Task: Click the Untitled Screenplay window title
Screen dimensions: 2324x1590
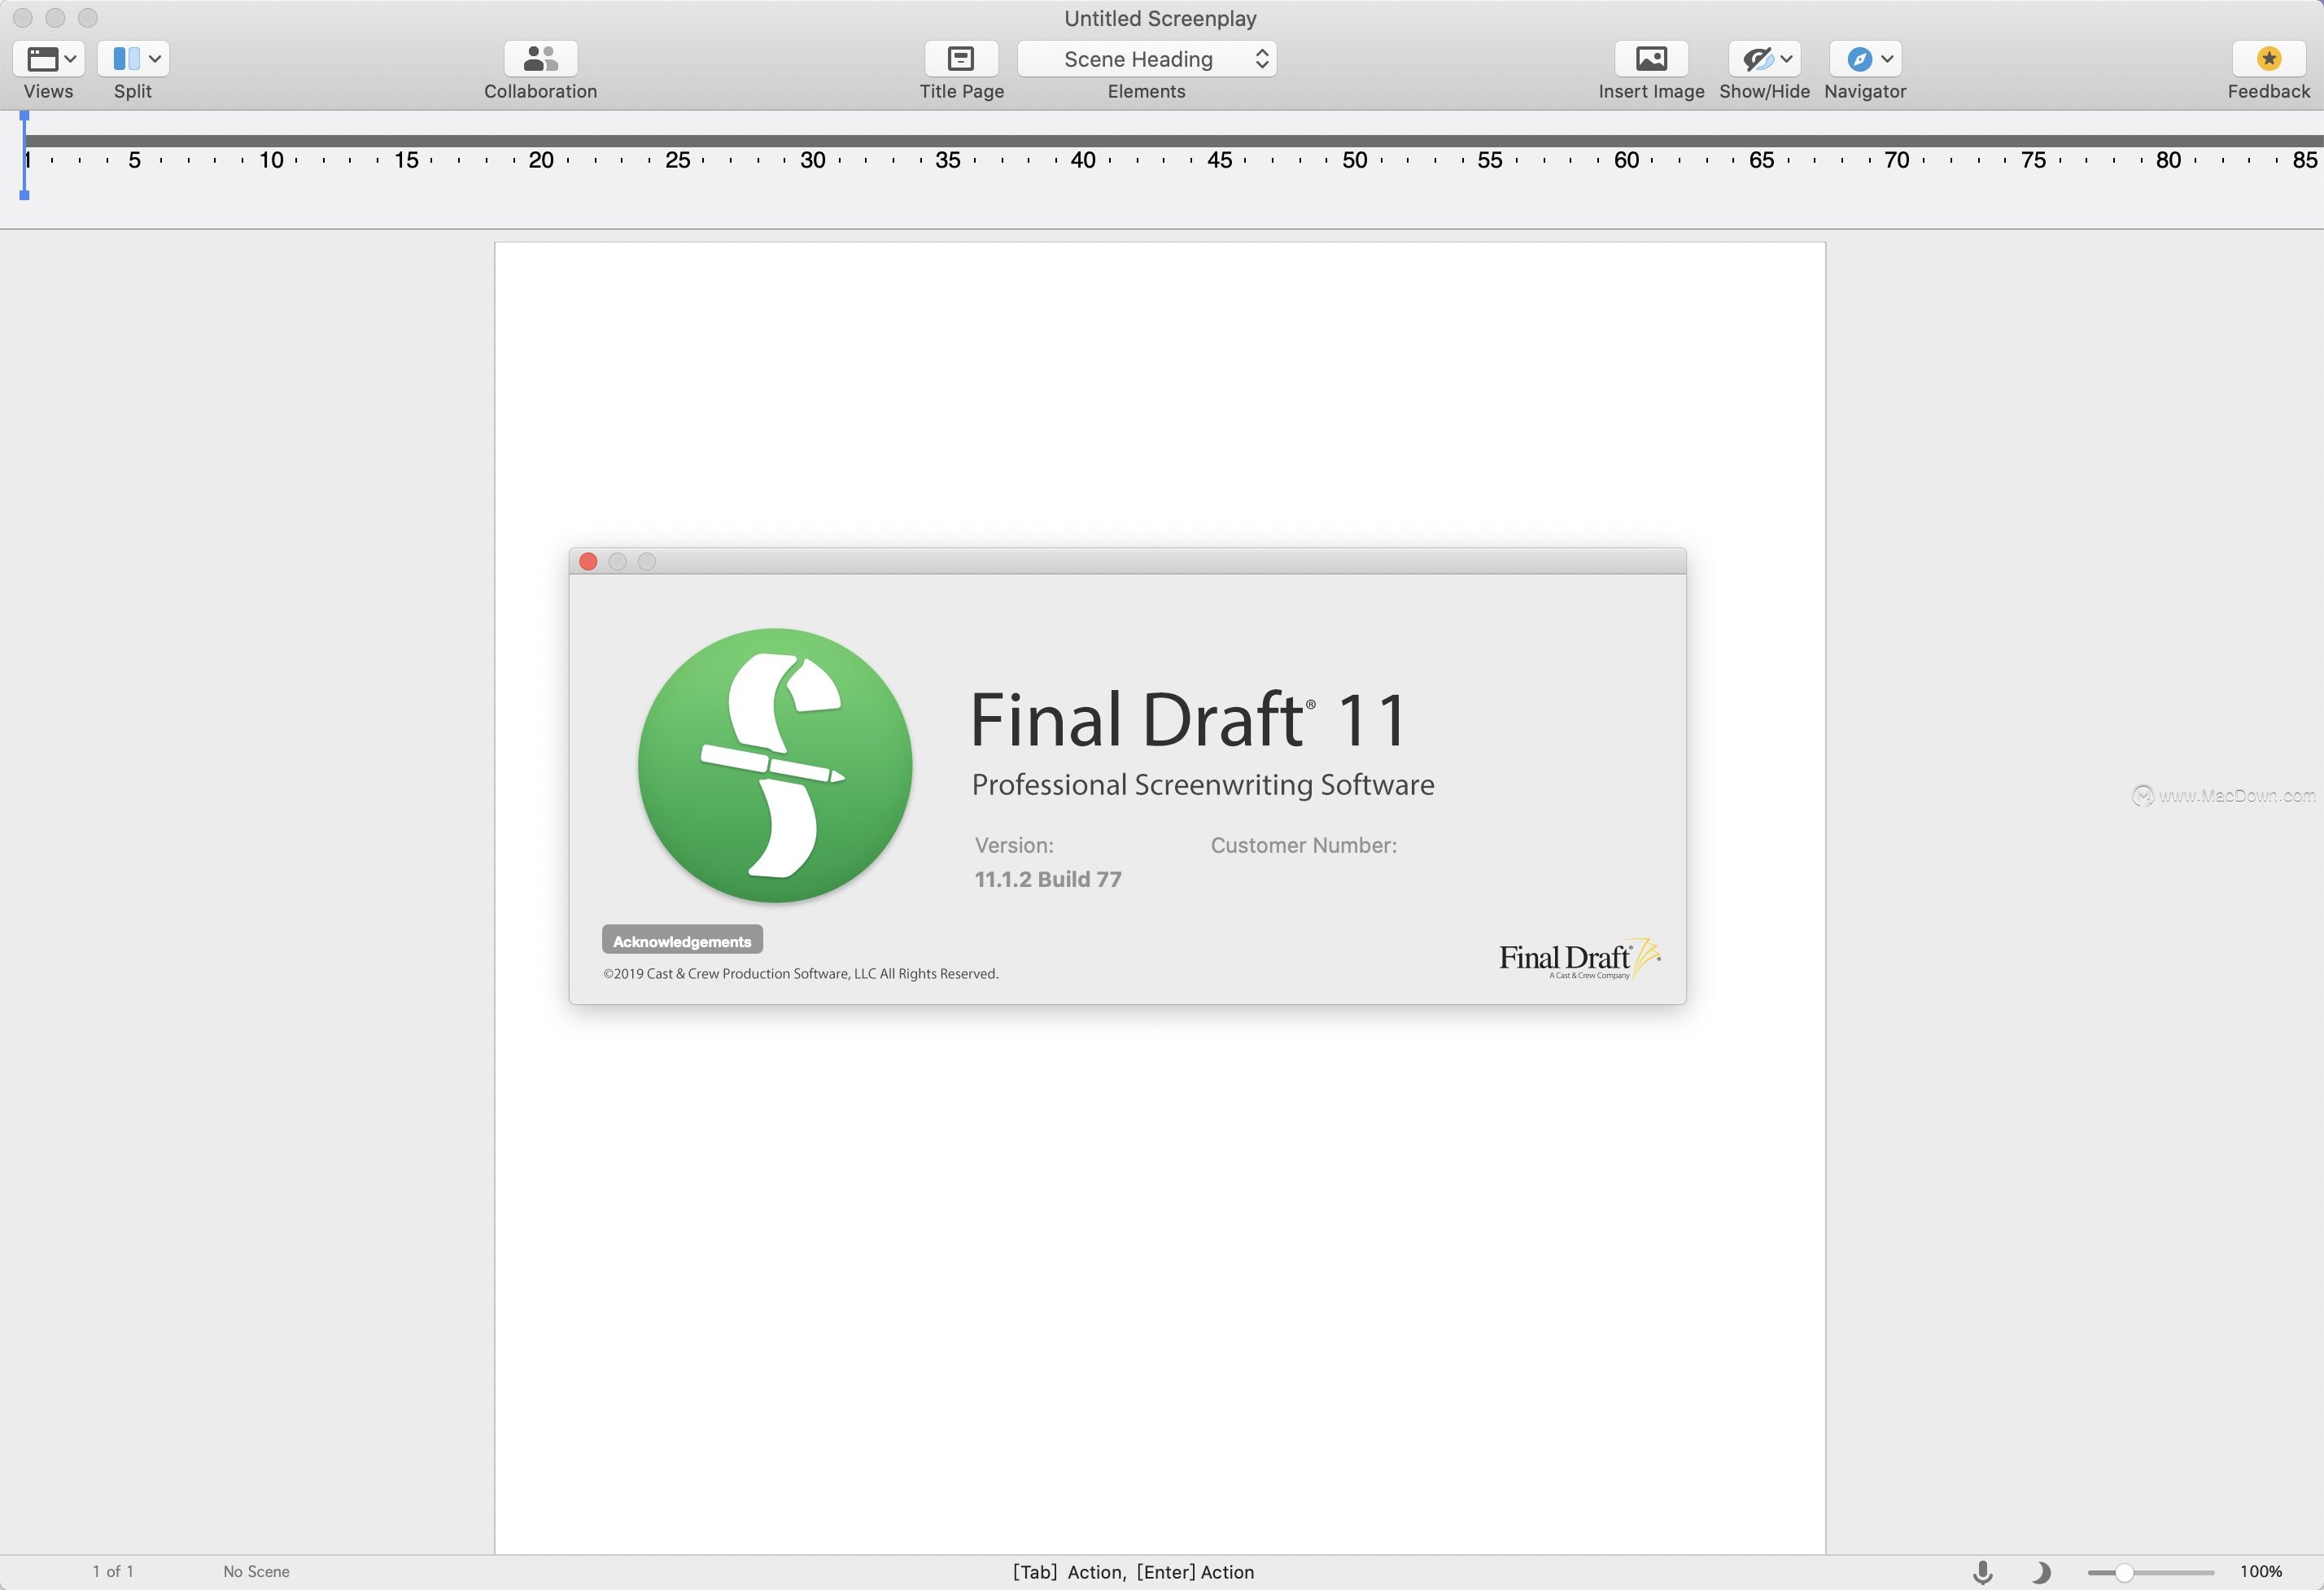Action: coord(1160,18)
